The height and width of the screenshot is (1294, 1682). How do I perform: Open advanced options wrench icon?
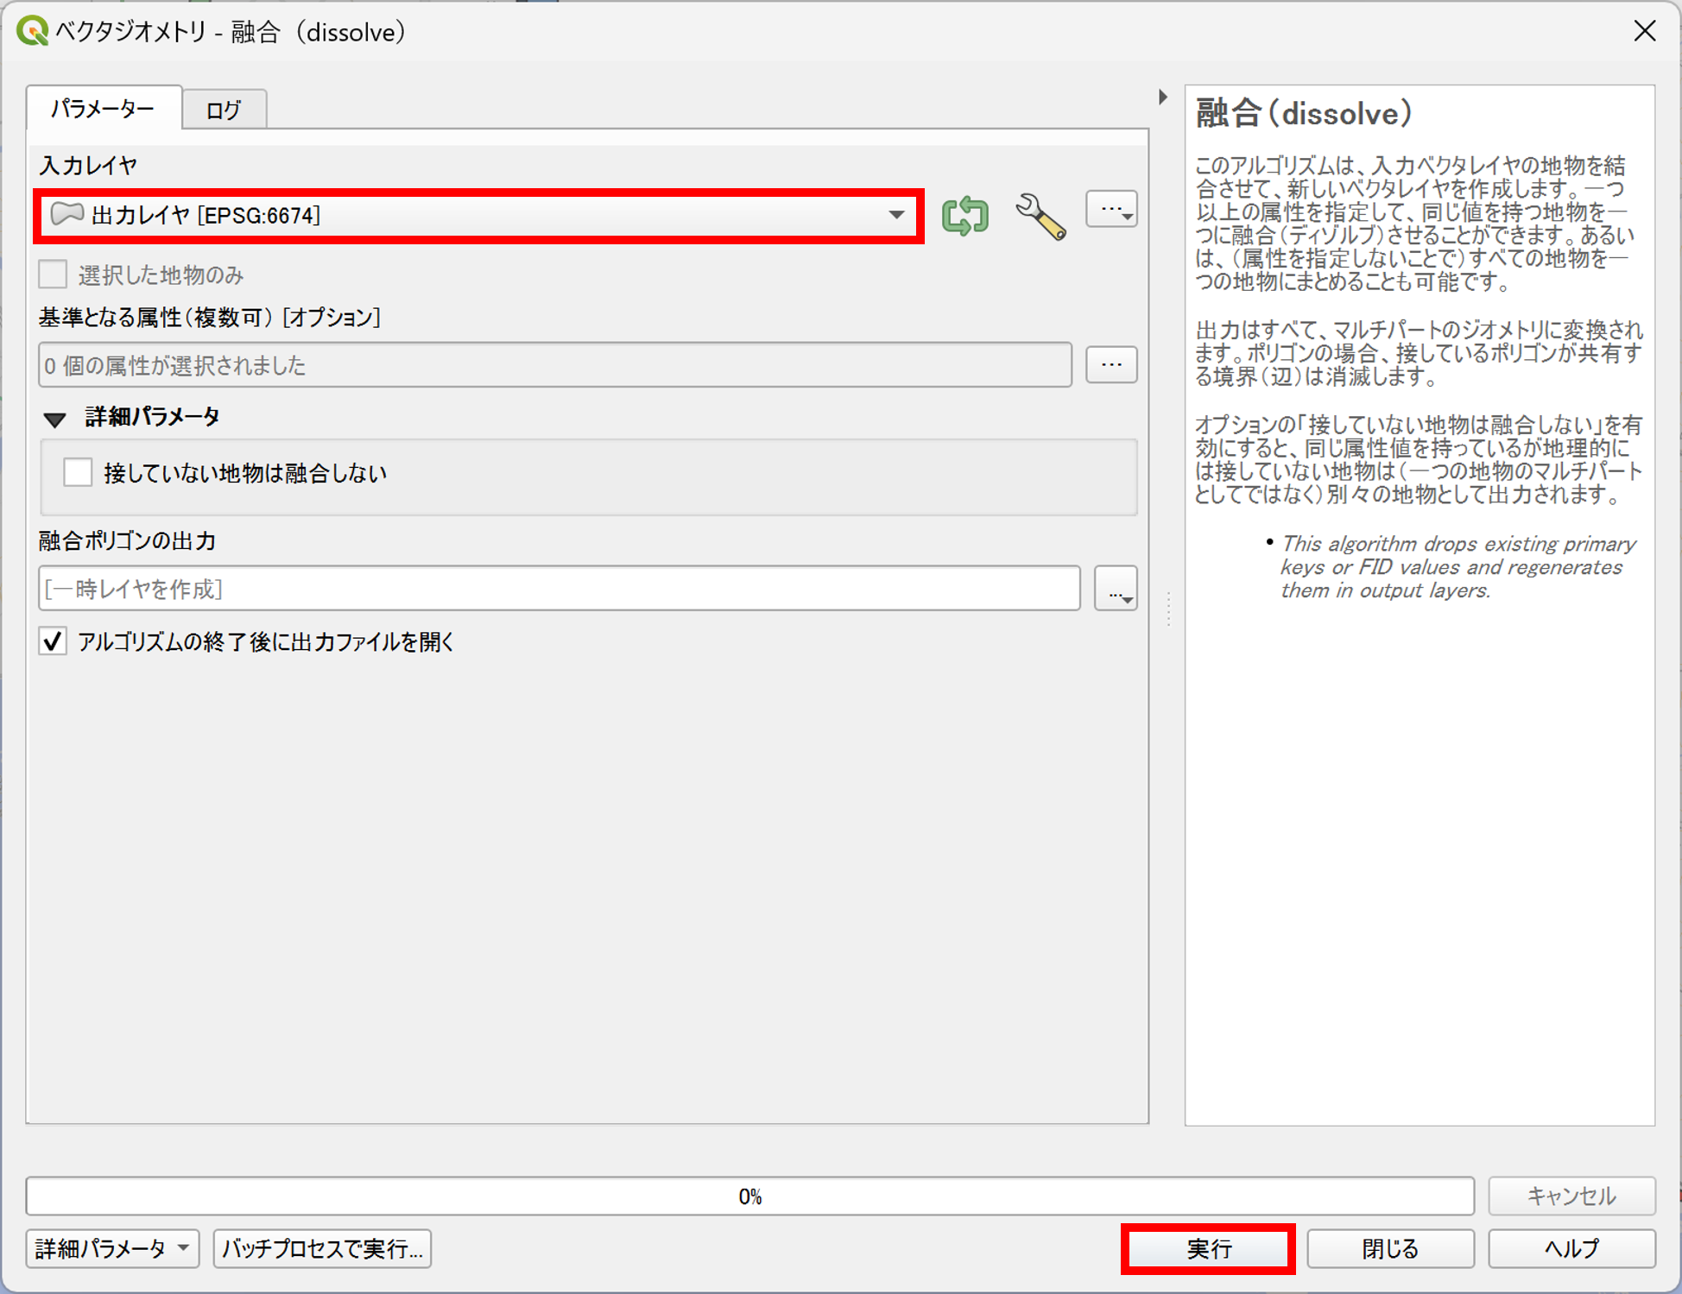tap(1040, 216)
